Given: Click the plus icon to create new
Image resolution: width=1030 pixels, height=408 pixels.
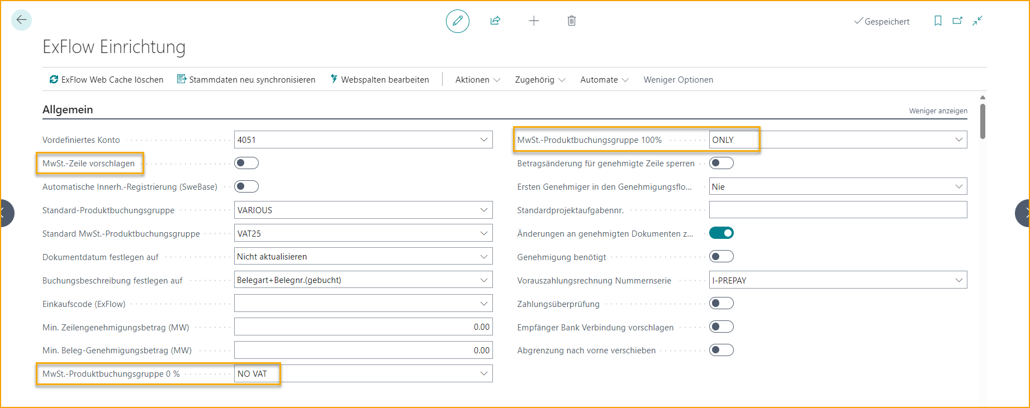Looking at the screenshot, I should 534,21.
